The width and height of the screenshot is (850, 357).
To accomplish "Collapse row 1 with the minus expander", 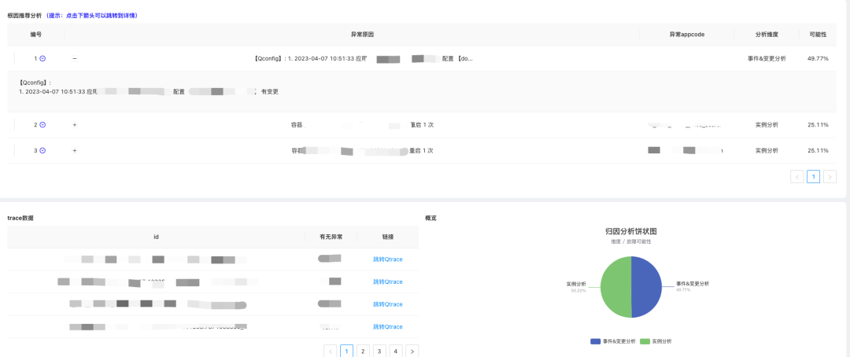I will tap(75, 58).
